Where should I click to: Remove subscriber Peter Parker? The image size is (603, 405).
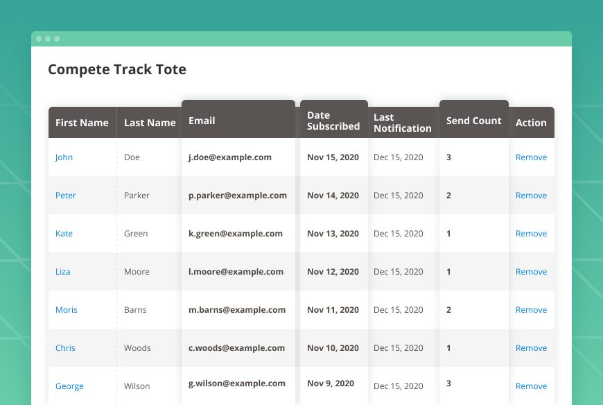point(531,196)
